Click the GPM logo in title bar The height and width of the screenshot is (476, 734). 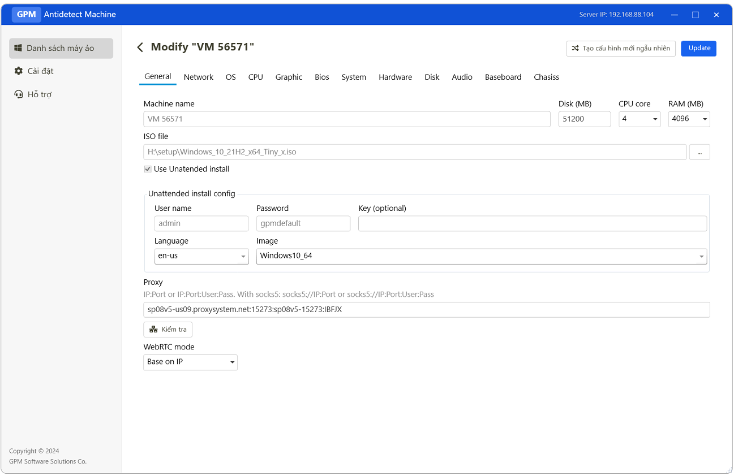point(27,14)
